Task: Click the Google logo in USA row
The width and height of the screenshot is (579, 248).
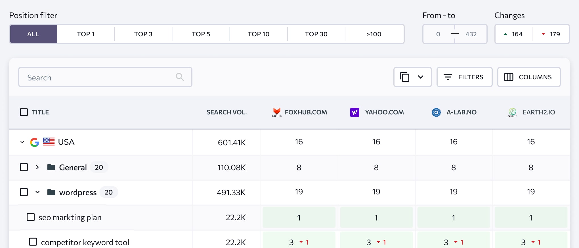Action: pos(35,142)
